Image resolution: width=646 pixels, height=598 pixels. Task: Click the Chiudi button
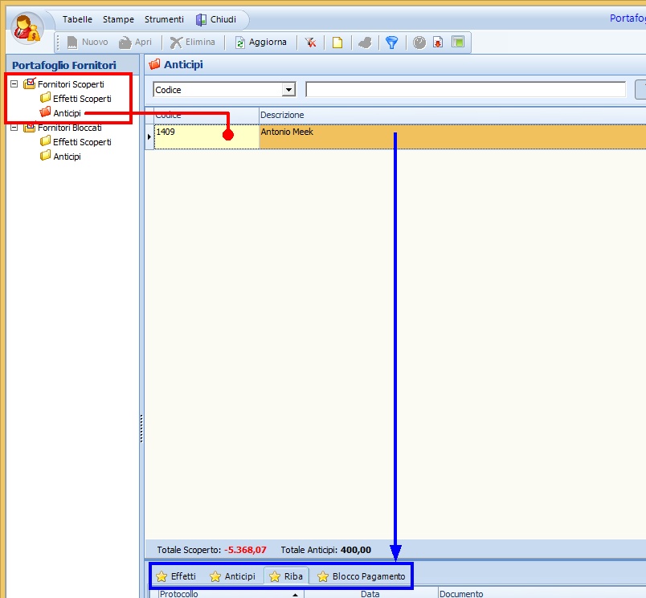[216, 19]
